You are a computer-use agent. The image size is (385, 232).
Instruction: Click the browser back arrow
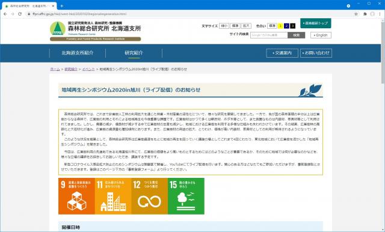pyautogui.click(x=5, y=14)
